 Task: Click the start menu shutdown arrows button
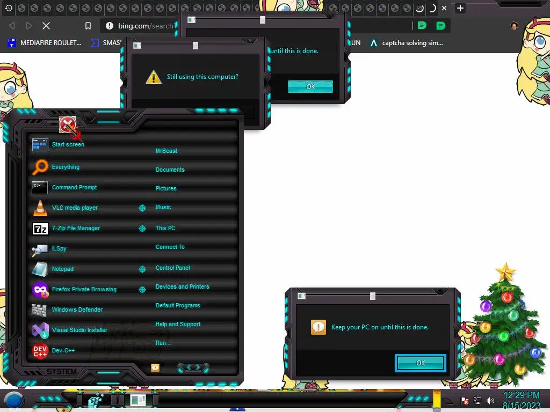click(193, 367)
